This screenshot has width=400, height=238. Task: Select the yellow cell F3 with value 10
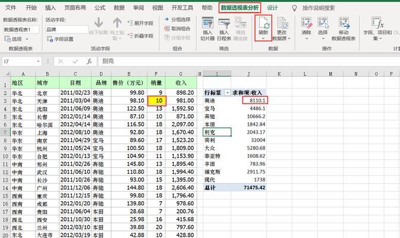tap(157, 101)
